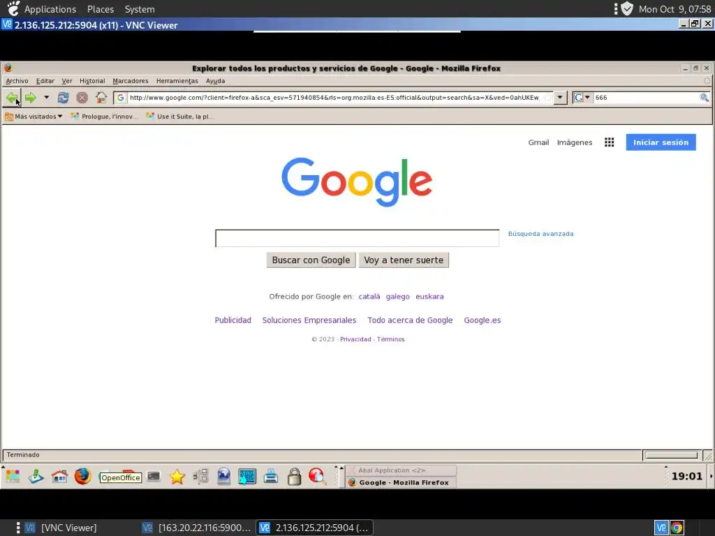The image size is (715, 536).
Task: Open the System menu in top panel
Action: pyautogui.click(x=140, y=9)
